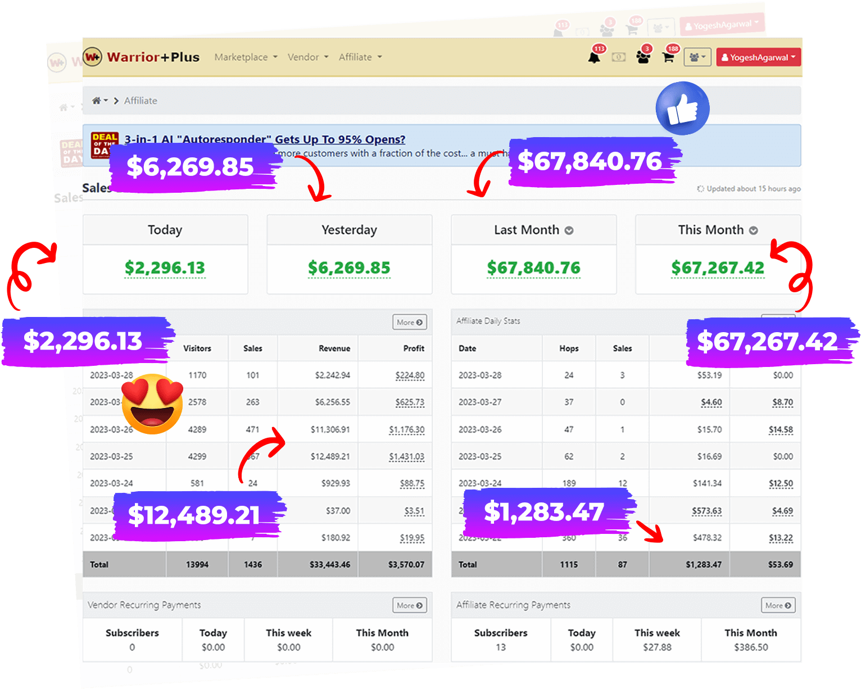
Task: Open the AI Autoresponder deal link
Action: (x=264, y=139)
